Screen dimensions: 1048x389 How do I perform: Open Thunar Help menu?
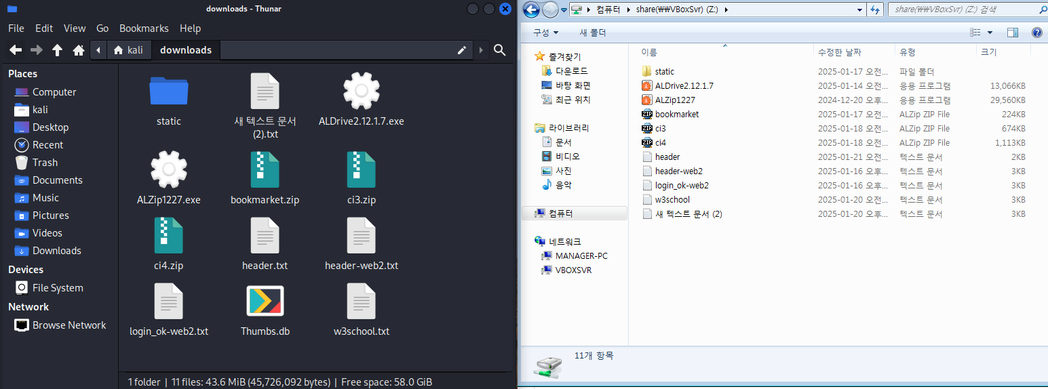(x=191, y=28)
